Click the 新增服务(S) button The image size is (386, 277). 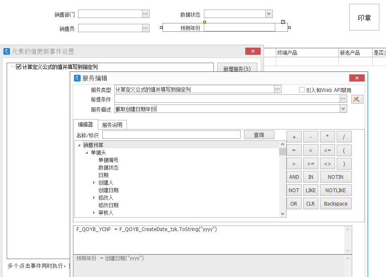237,69
